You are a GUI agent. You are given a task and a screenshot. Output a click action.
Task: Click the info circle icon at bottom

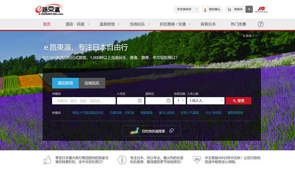coord(122,160)
